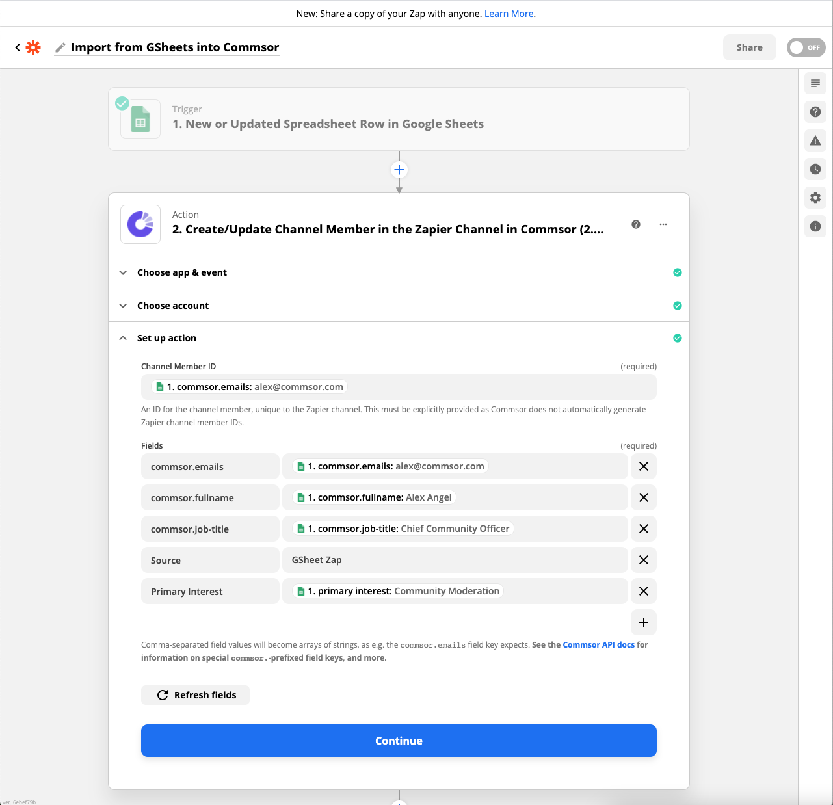
Task: Remove the Source field row
Action: click(x=644, y=560)
